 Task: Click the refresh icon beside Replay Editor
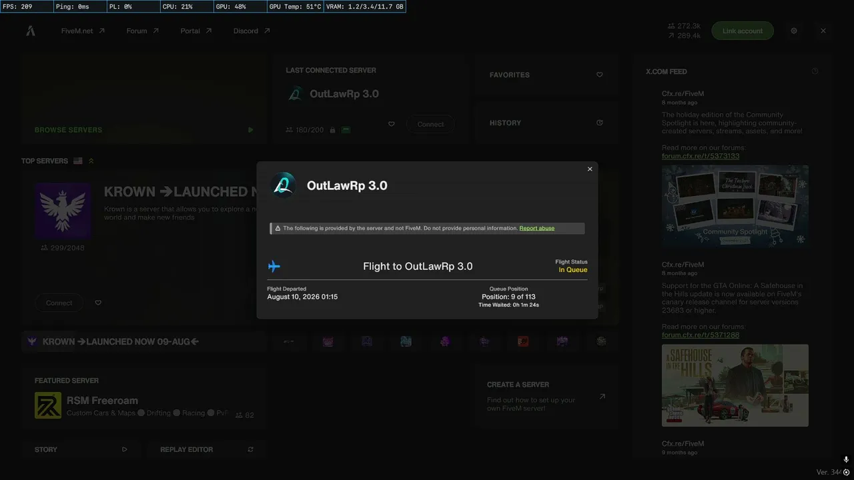(x=251, y=449)
